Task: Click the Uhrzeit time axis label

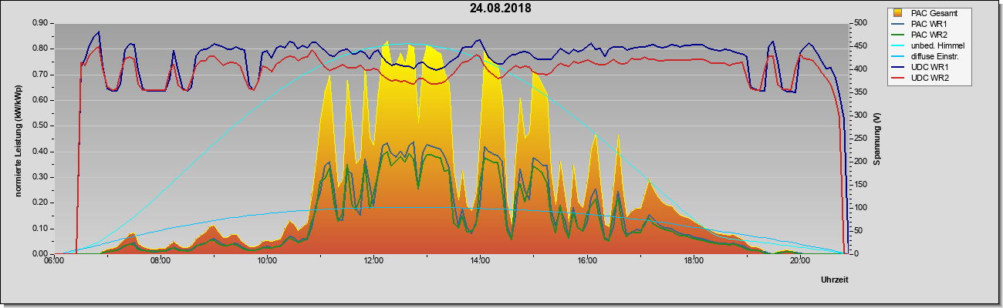Action: pyautogui.click(x=835, y=280)
